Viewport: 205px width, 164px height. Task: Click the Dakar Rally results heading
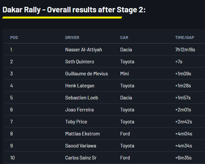tap(74, 9)
